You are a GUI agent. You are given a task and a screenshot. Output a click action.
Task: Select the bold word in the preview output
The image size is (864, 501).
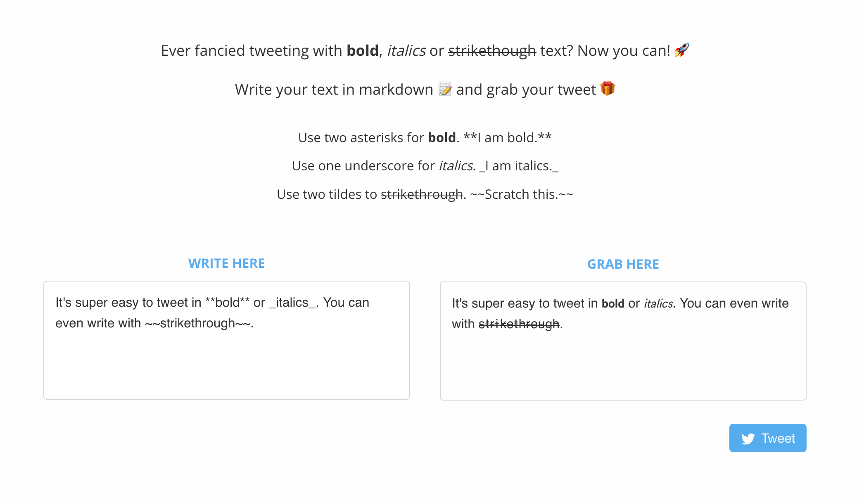click(x=613, y=303)
